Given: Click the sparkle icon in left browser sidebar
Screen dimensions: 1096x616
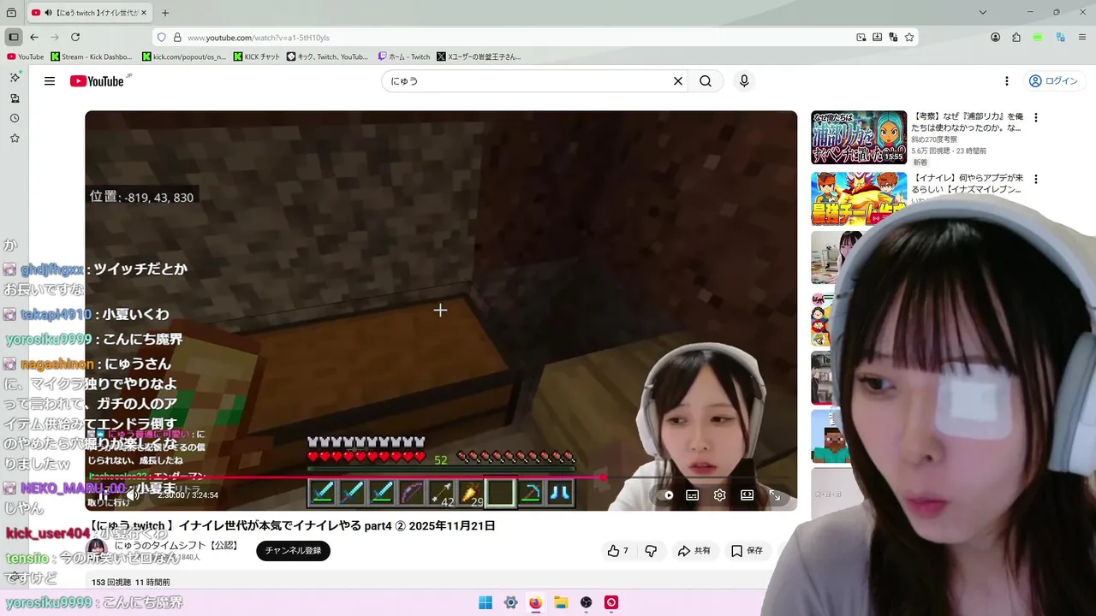Looking at the screenshot, I should [x=15, y=77].
